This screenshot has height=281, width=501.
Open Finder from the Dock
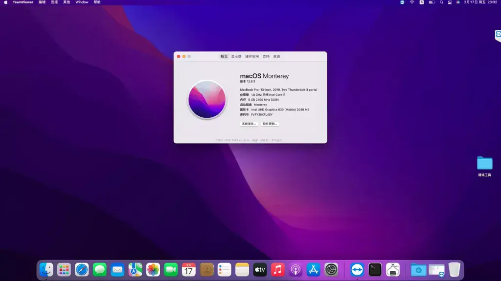(46, 270)
